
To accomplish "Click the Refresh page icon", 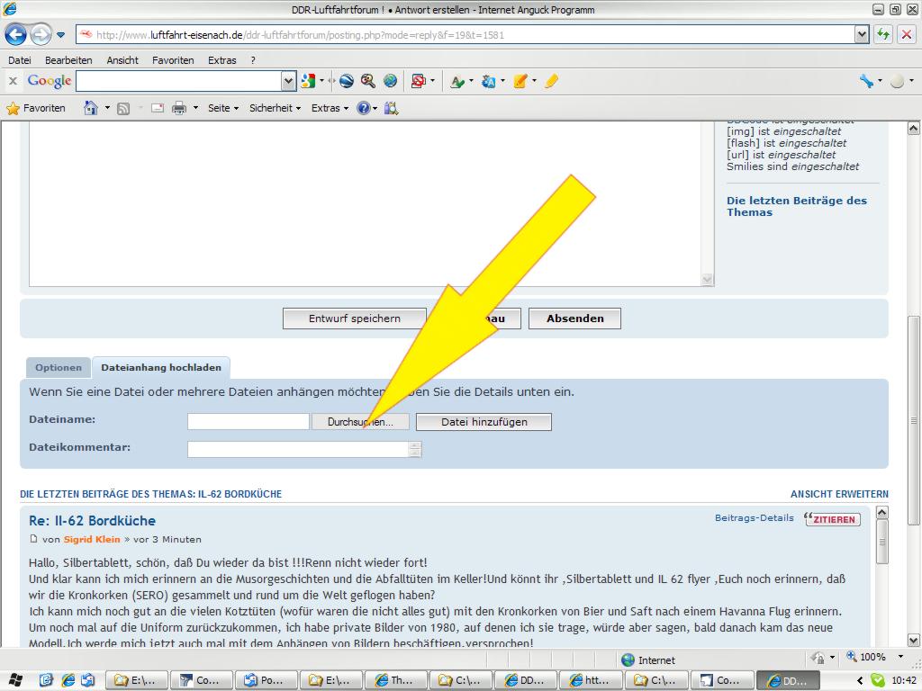I will [883, 35].
